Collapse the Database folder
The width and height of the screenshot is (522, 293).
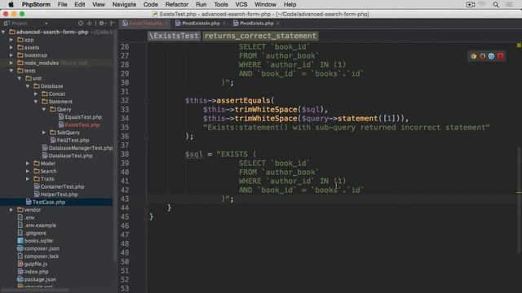coord(28,86)
